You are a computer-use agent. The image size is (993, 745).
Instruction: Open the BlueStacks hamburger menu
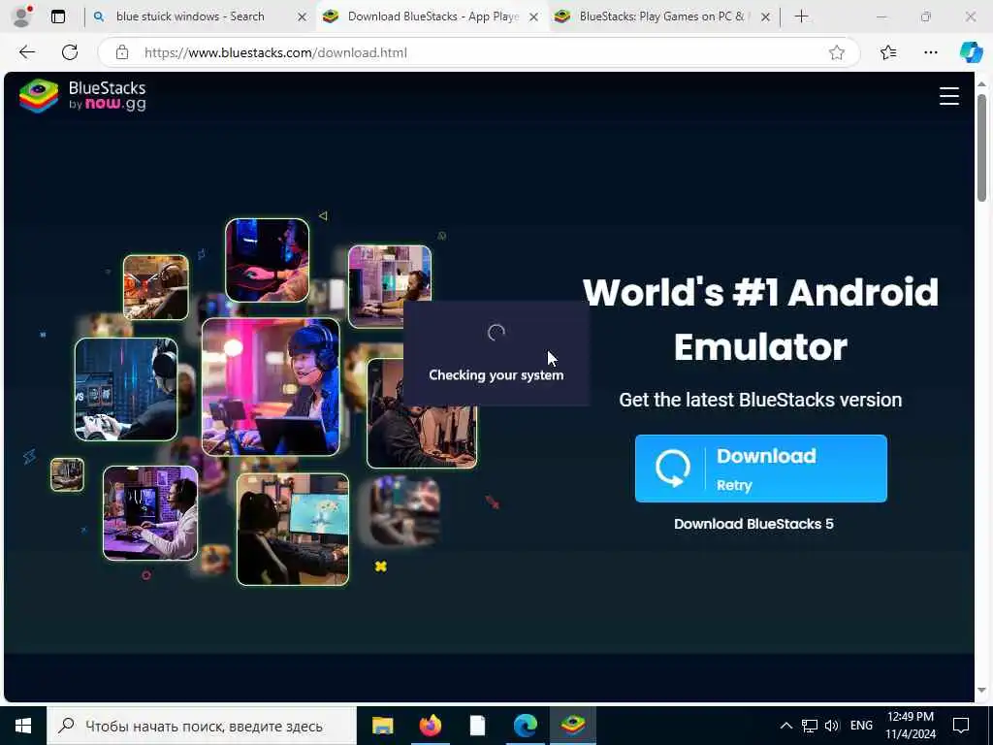point(948,96)
